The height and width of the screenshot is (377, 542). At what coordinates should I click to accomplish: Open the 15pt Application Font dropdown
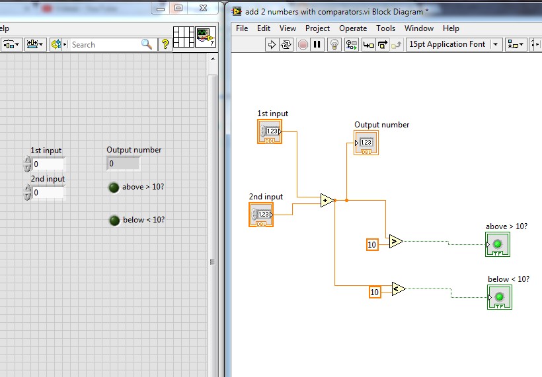(x=454, y=44)
